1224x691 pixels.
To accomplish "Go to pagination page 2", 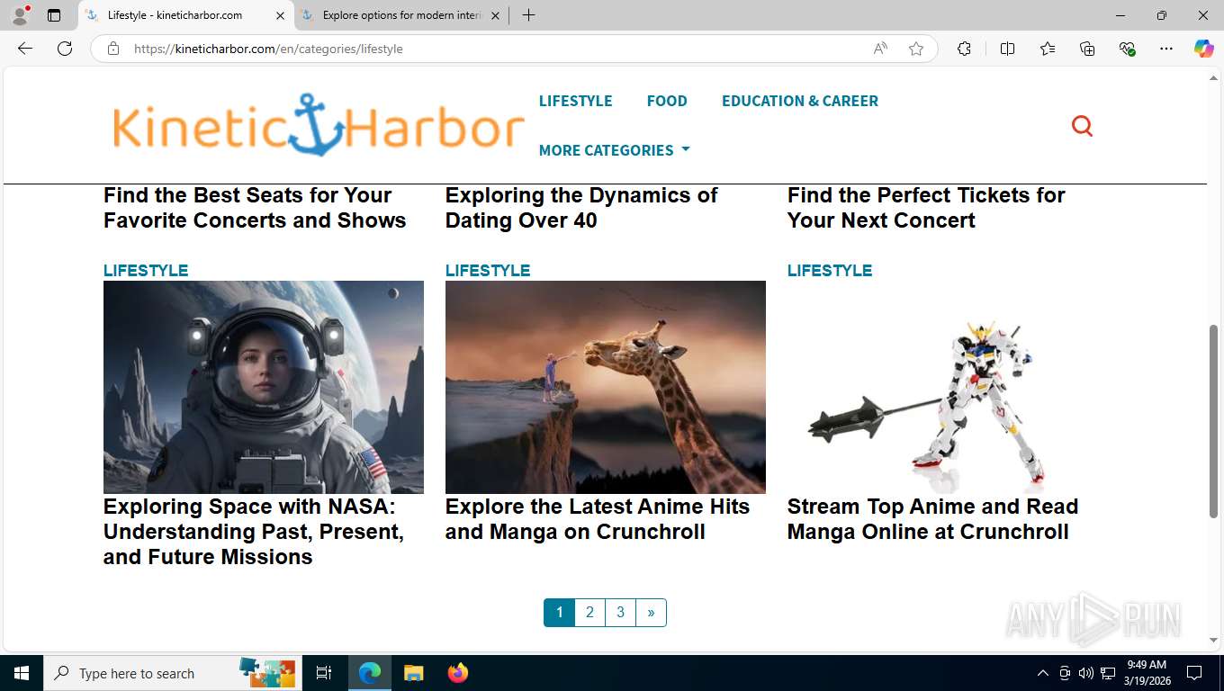I will point(589,613).
